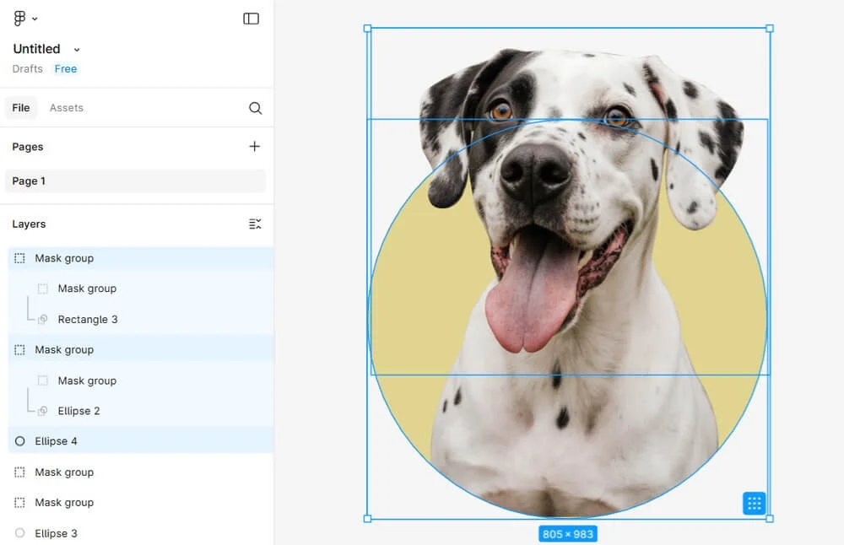Click the Free plan link
The height and width of the screenshot is (545, 844).
pos(66,69)
